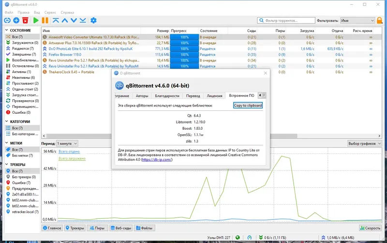387x243 pixels.
Task: Open the Период 1 минута dropdown
Action: coord(67,143)
